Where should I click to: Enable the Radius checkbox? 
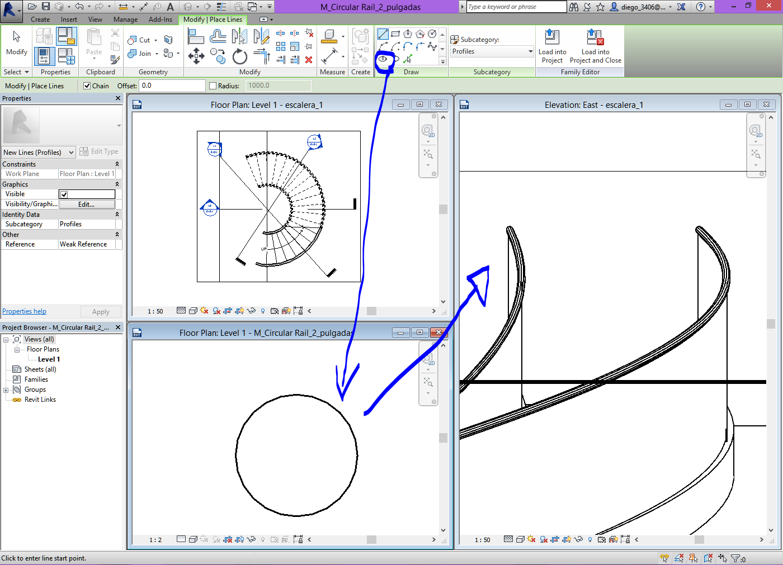(x=213, y=86)
